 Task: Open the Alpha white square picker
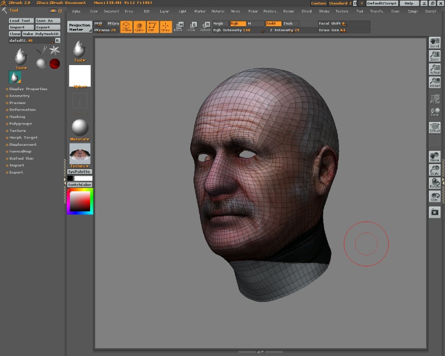[80, 76]
